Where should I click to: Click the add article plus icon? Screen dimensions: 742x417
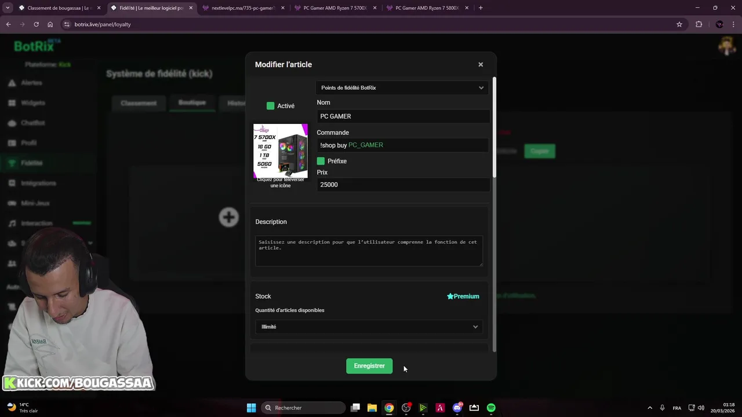coord(228,217)
